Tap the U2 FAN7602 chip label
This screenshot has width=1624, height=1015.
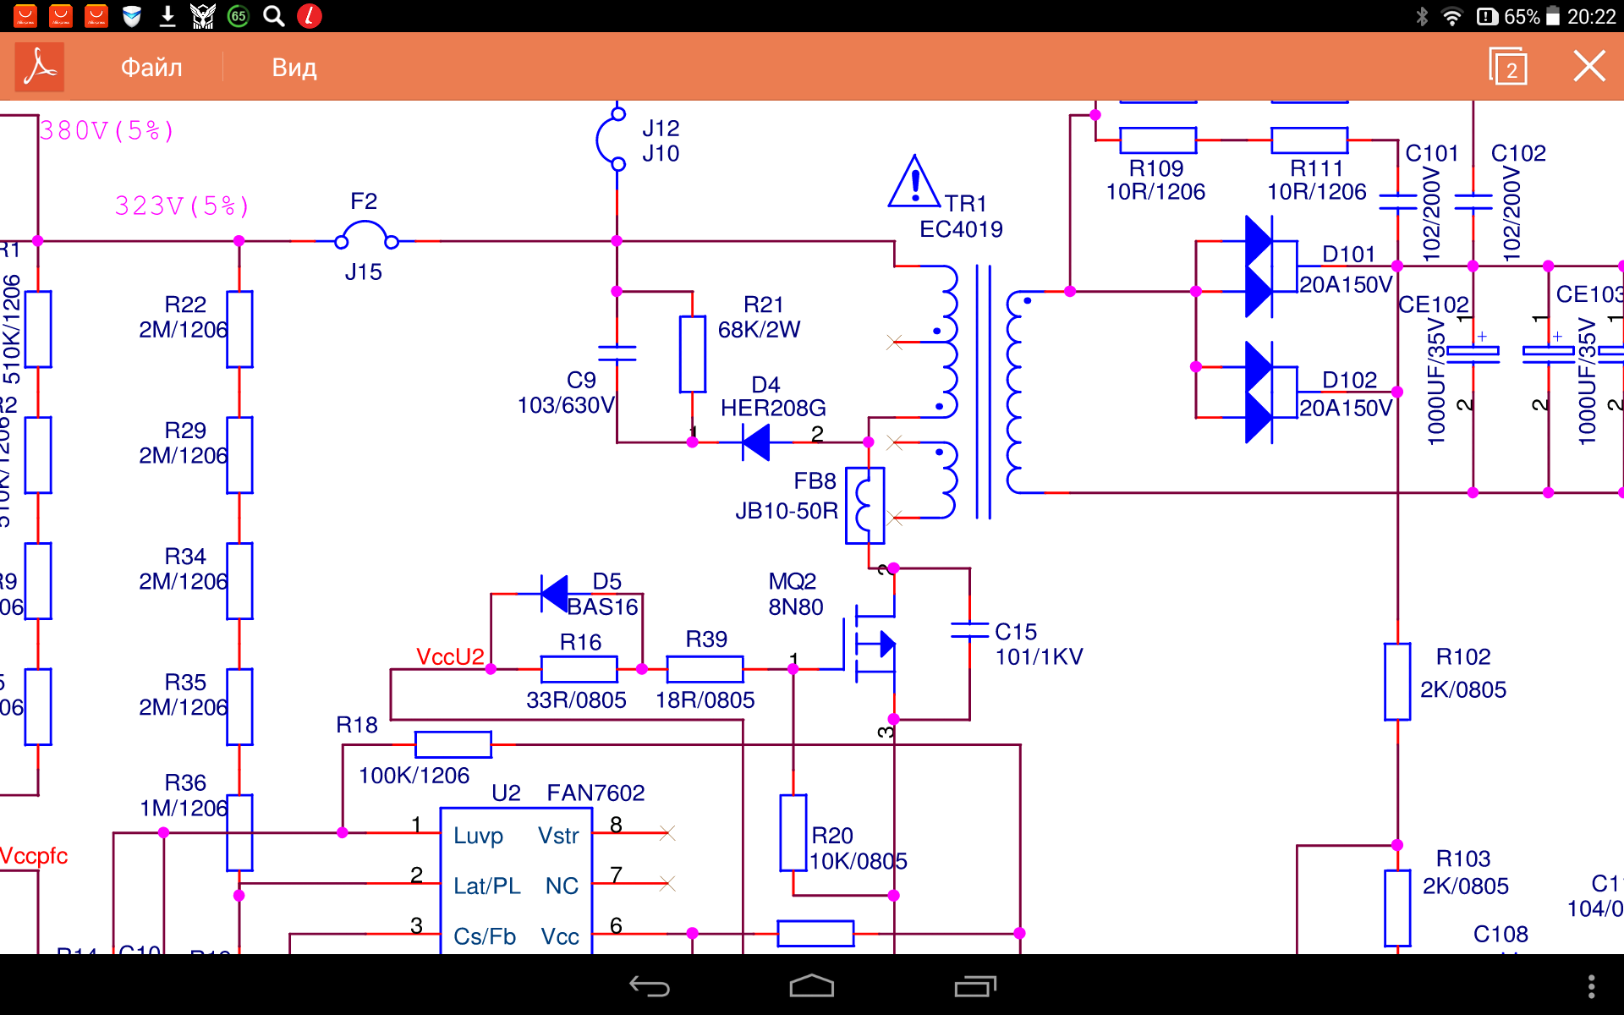tap(568, 793)
